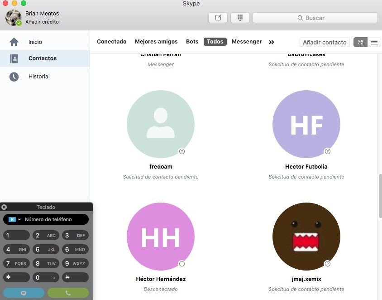Open Historial in the sidebar
This screenshot has width=382, height=300.
tap(45, 77)
